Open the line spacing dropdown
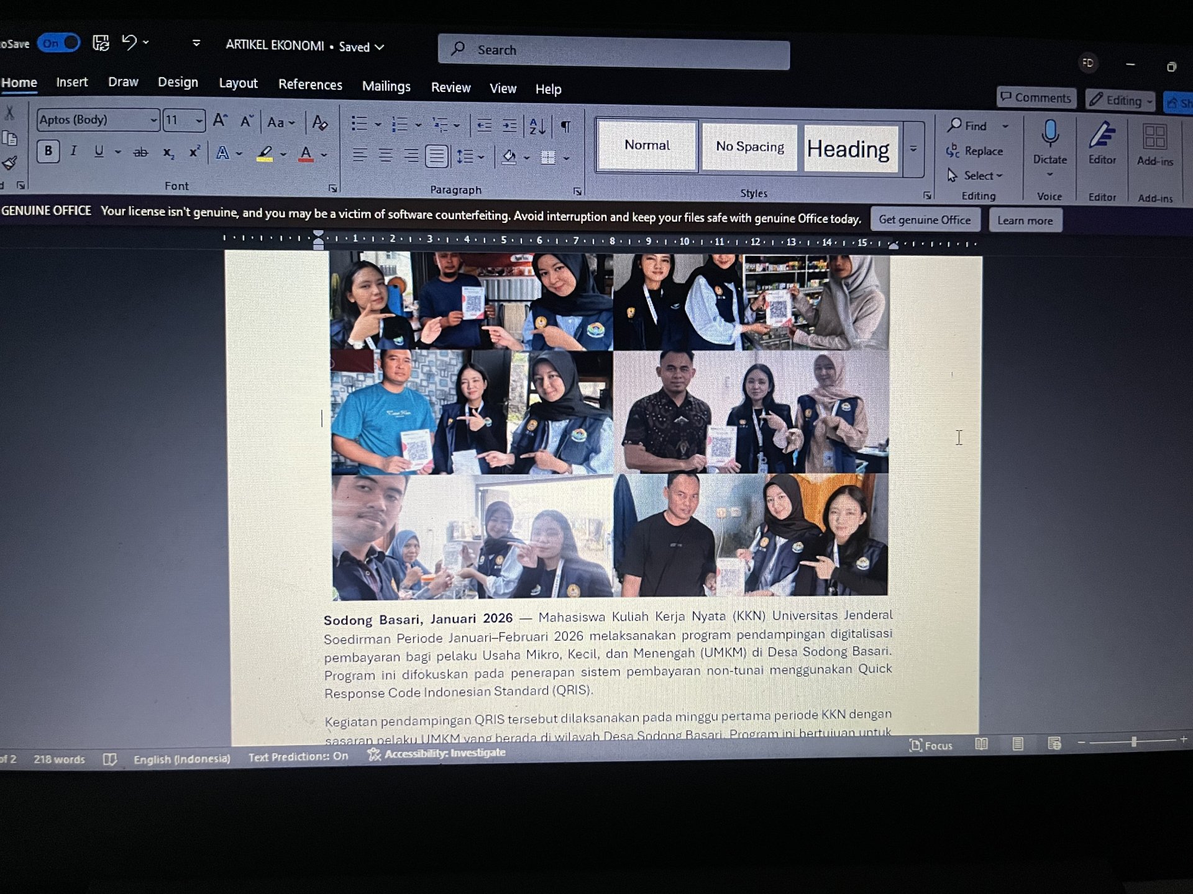Image resolution: width=1193 pixels, height=894 pixels. click(480, 156)
